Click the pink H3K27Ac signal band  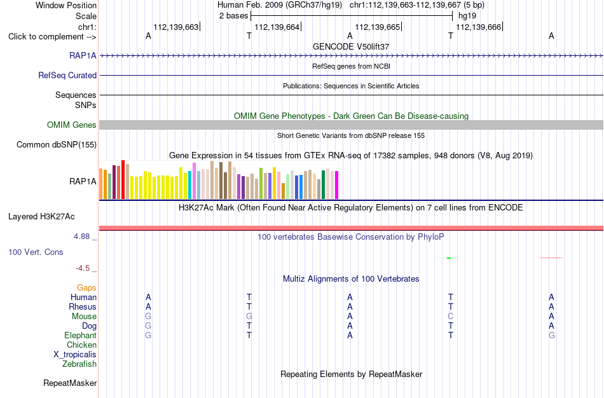coord(351,228)
